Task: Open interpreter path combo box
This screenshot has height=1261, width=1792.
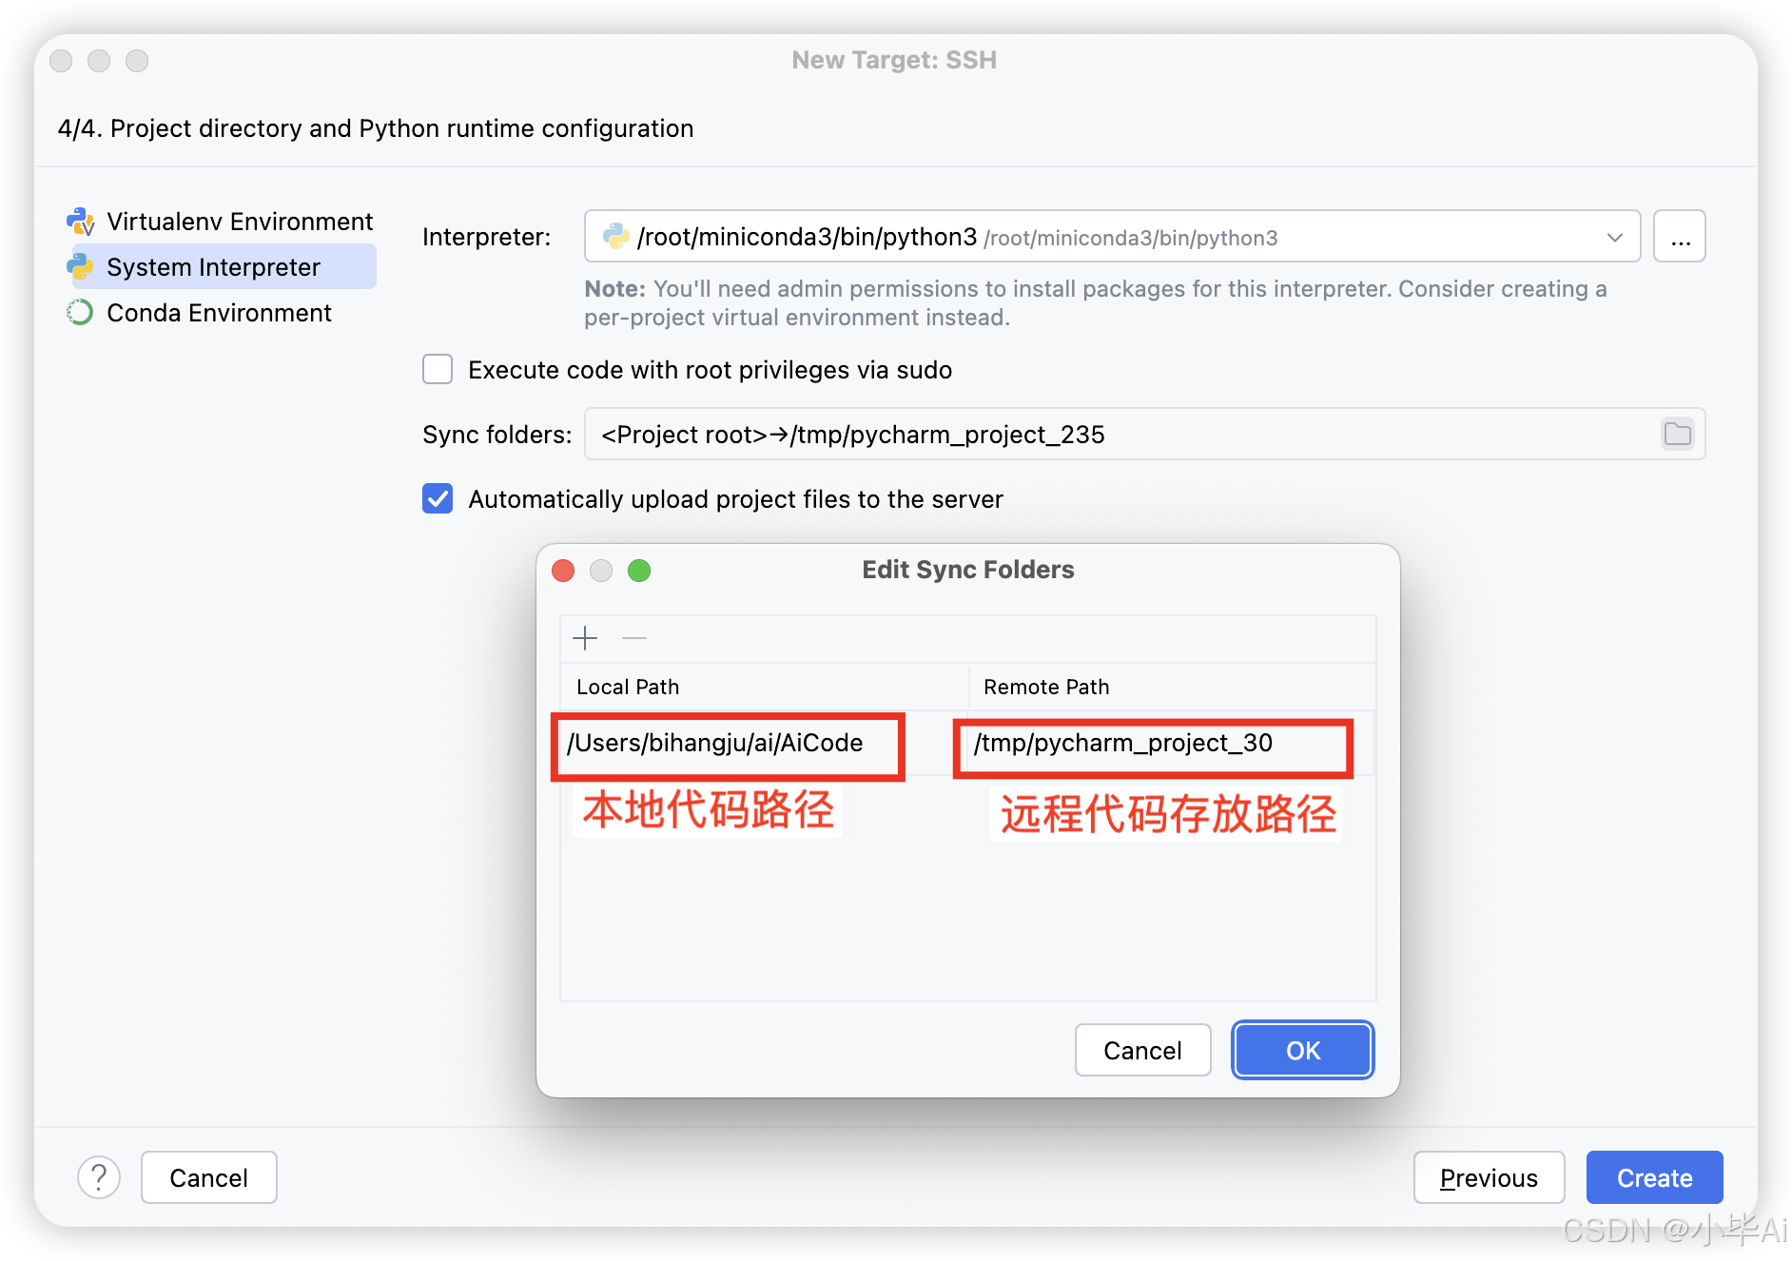Action: (1112, 237)
